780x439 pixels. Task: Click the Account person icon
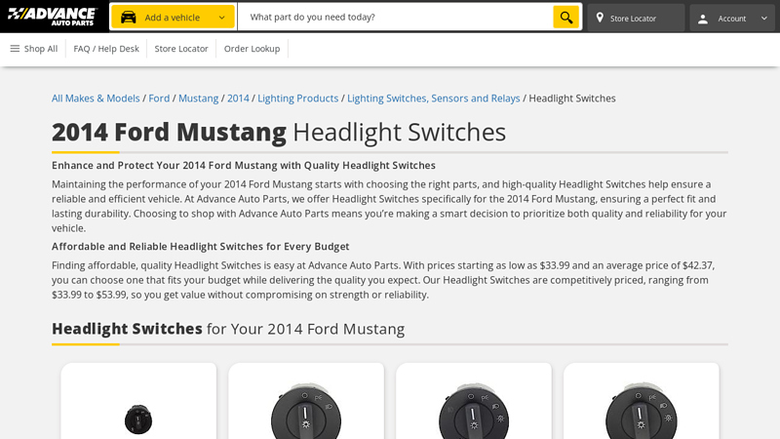(x=703, y=19)
